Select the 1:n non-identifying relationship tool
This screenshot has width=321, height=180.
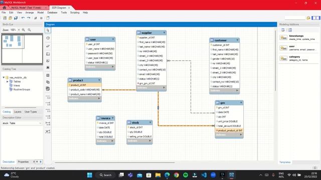click(48, 103)
